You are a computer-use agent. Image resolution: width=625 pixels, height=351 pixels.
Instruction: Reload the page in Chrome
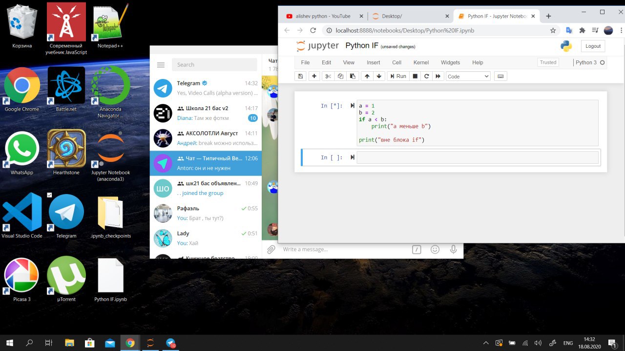click(x=313, y=30)
